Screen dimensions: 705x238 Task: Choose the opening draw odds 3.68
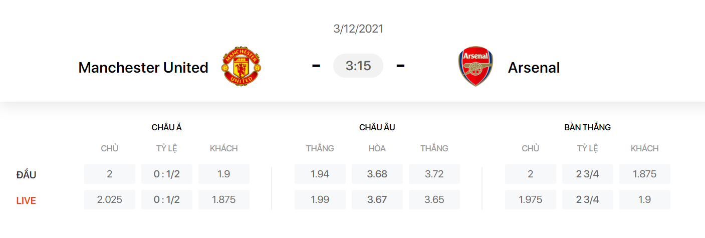point(377,174)
